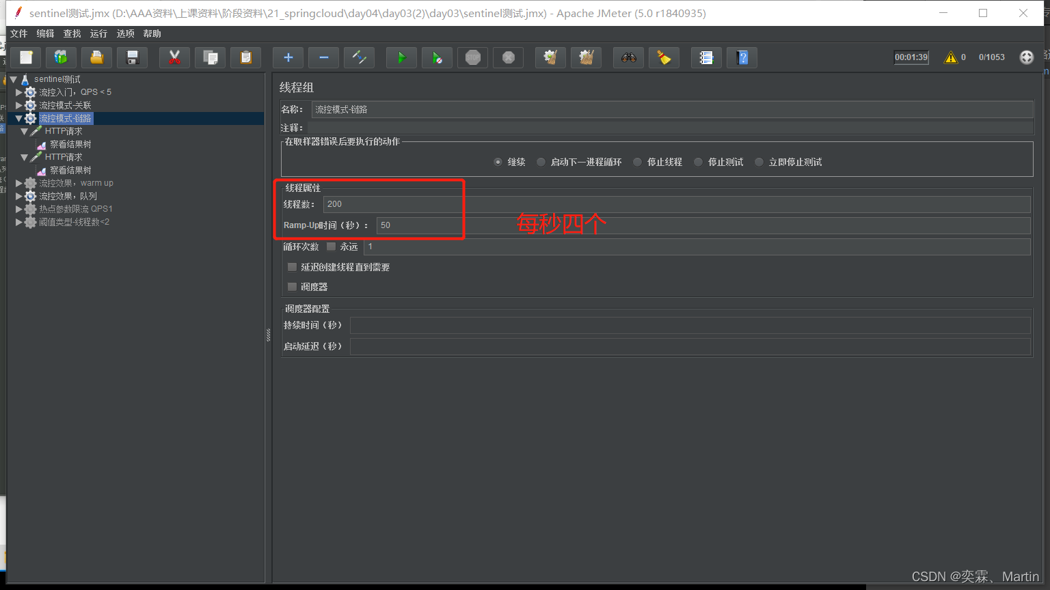Open the 运行 menu
The height and width of the screenshot is (590, 1050).
[x=98, y=33]
